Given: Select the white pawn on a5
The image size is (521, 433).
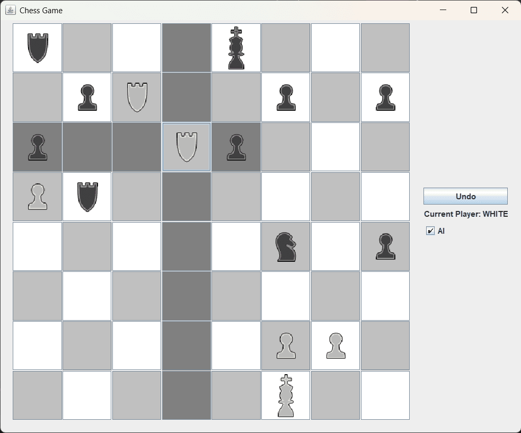Looking at the screenshot, I should [x=38, y=197].
